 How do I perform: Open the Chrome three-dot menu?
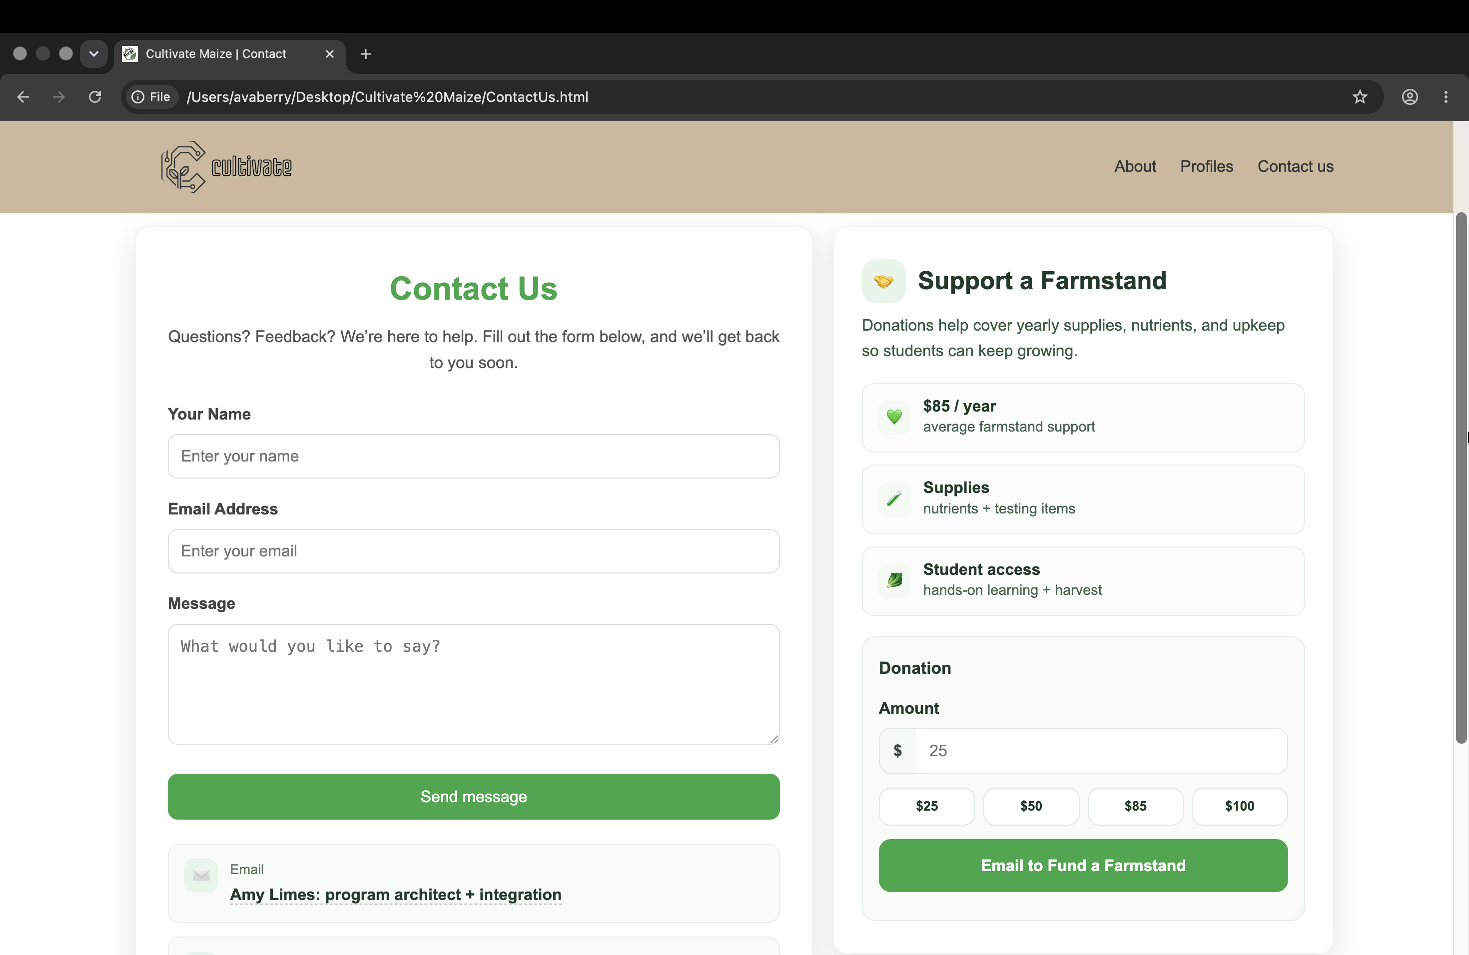pyautogui.click(x=1446, y=97)
